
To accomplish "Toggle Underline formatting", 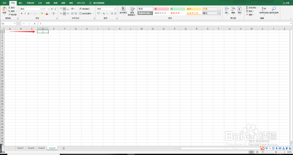I will click(x=28, y=13).
